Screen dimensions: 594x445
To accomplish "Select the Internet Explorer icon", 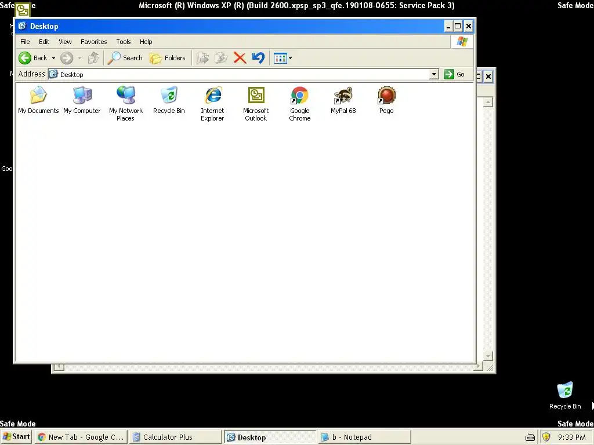I will tap(212, 104).
